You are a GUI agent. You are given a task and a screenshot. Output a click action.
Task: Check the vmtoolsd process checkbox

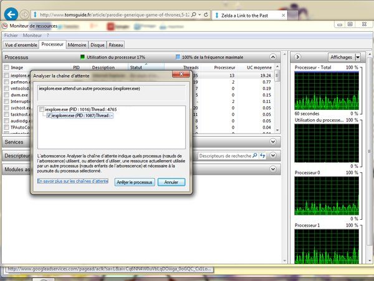click(6, 89)
